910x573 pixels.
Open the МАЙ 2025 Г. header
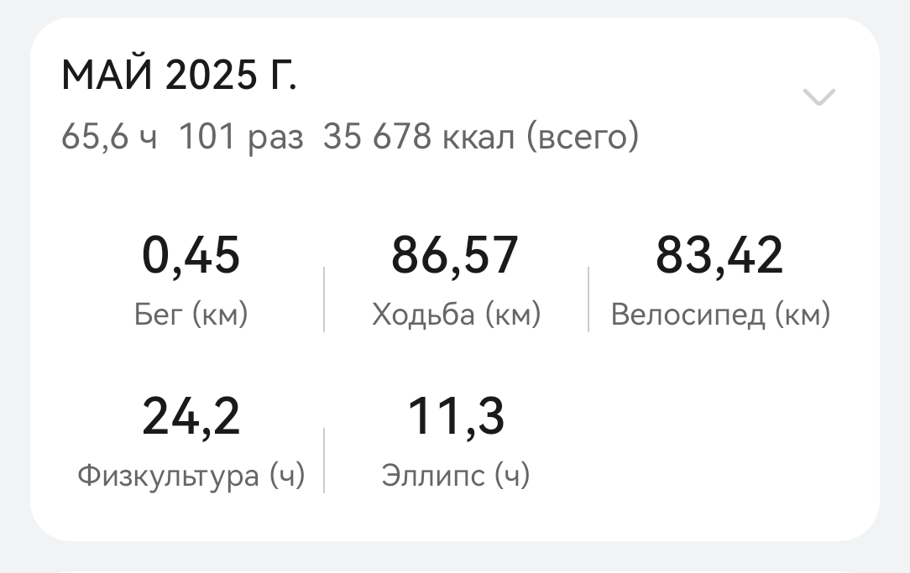180,75
